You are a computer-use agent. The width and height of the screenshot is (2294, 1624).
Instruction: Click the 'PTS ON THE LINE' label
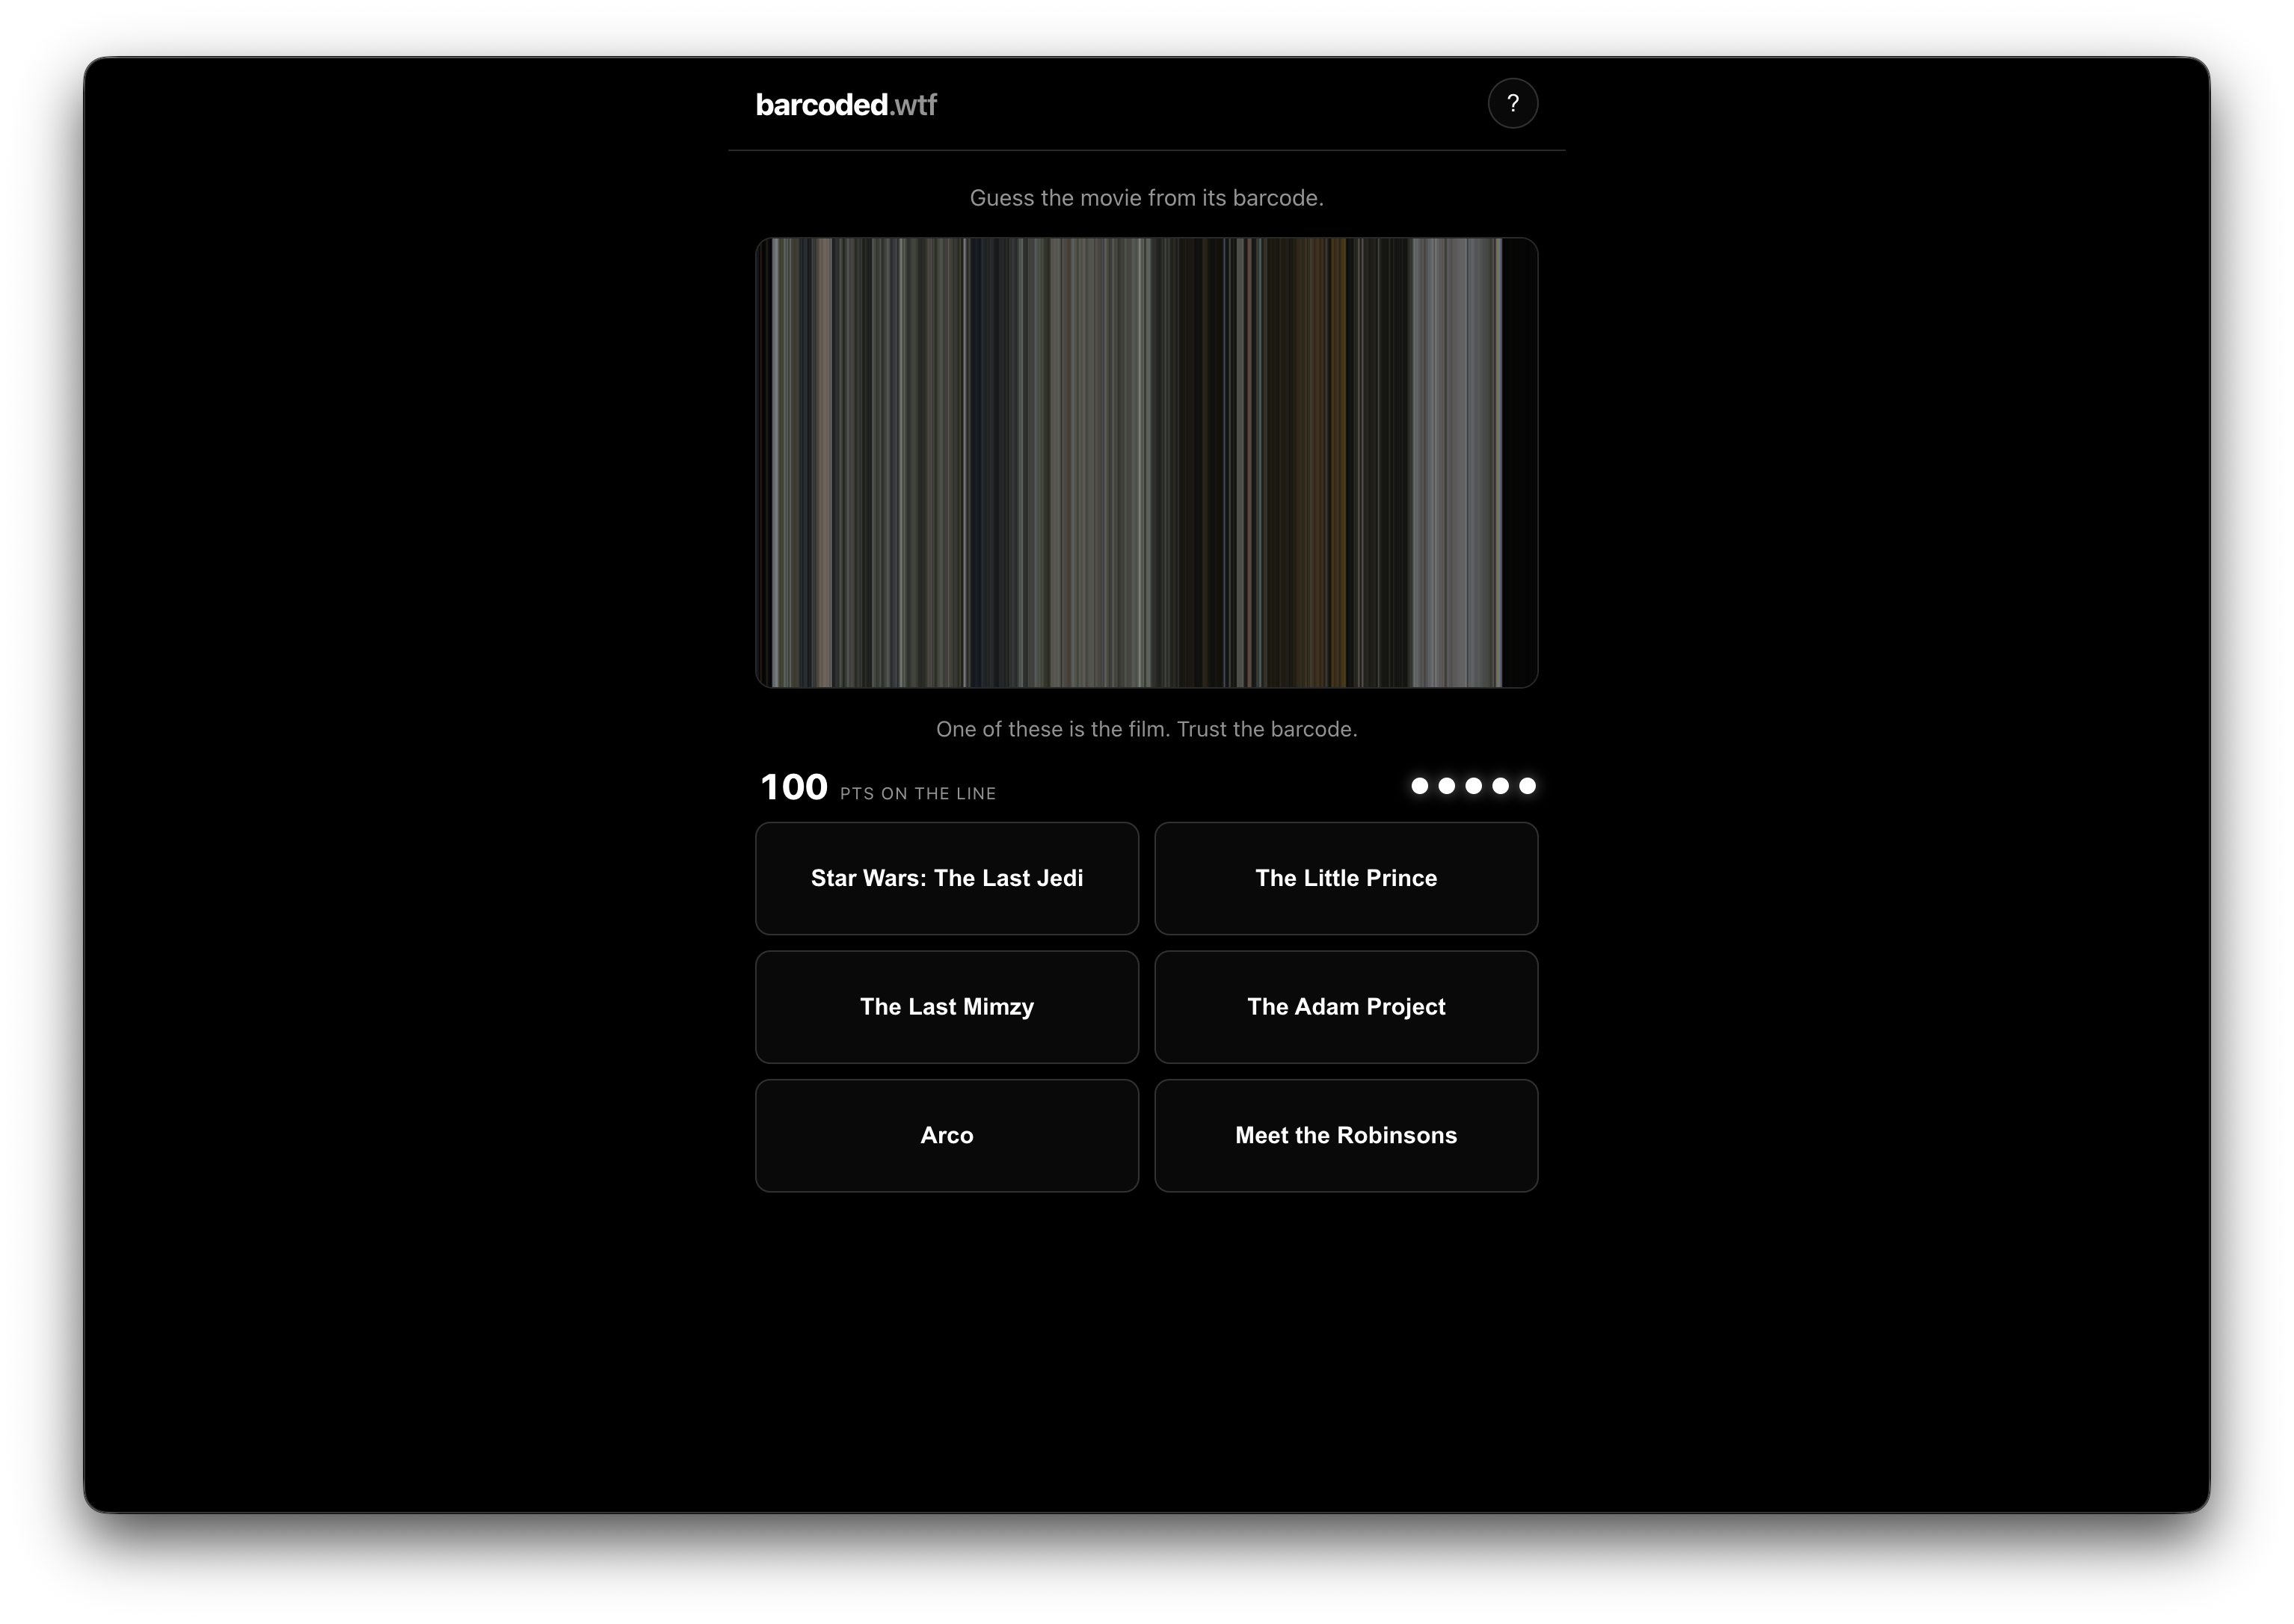(x=917, y=793)
